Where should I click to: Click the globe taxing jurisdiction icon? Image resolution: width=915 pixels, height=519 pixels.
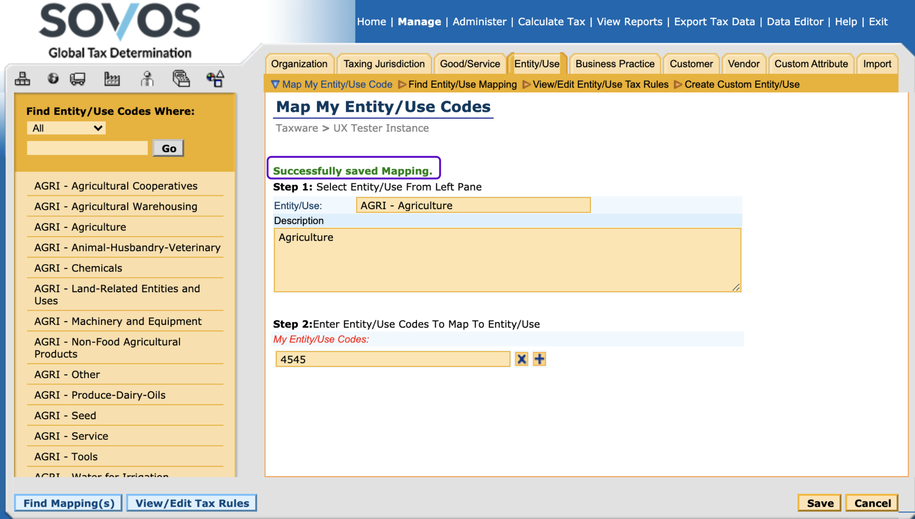click(x=53, y=79)
